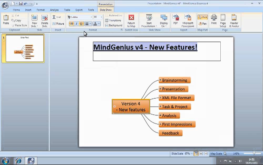This screenshot has width=263, height=165.
Task: Open Page Setup
Action: (x=223, y=21)
